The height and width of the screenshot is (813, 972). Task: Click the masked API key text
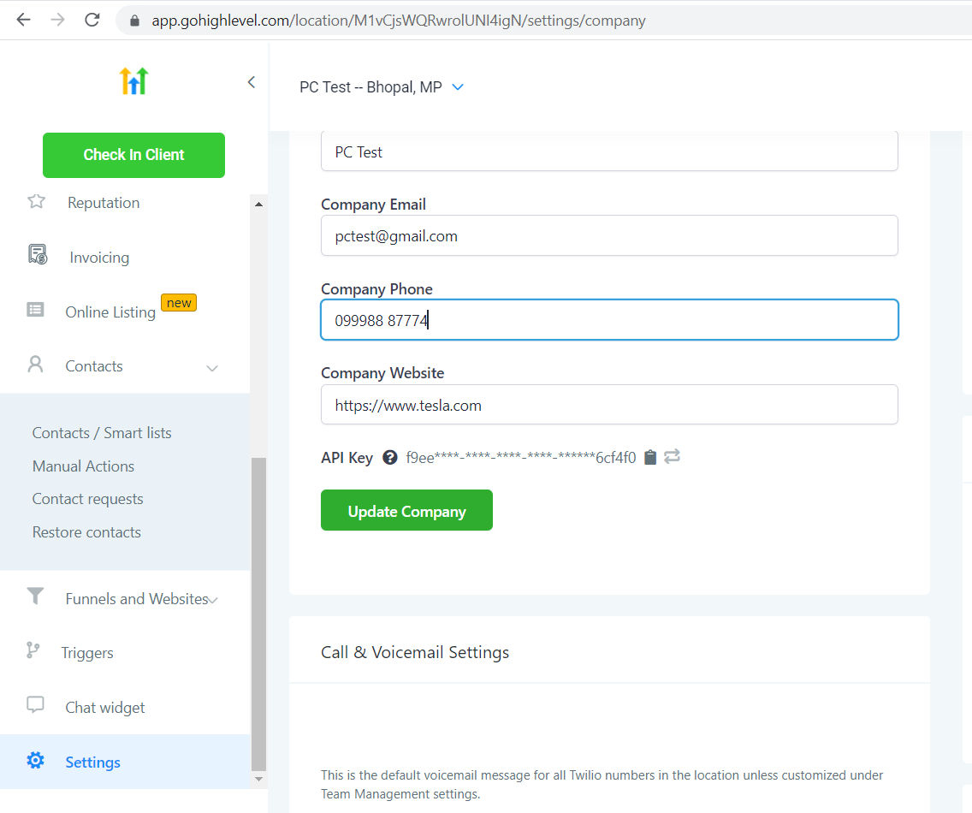click(x=521, y=458)
